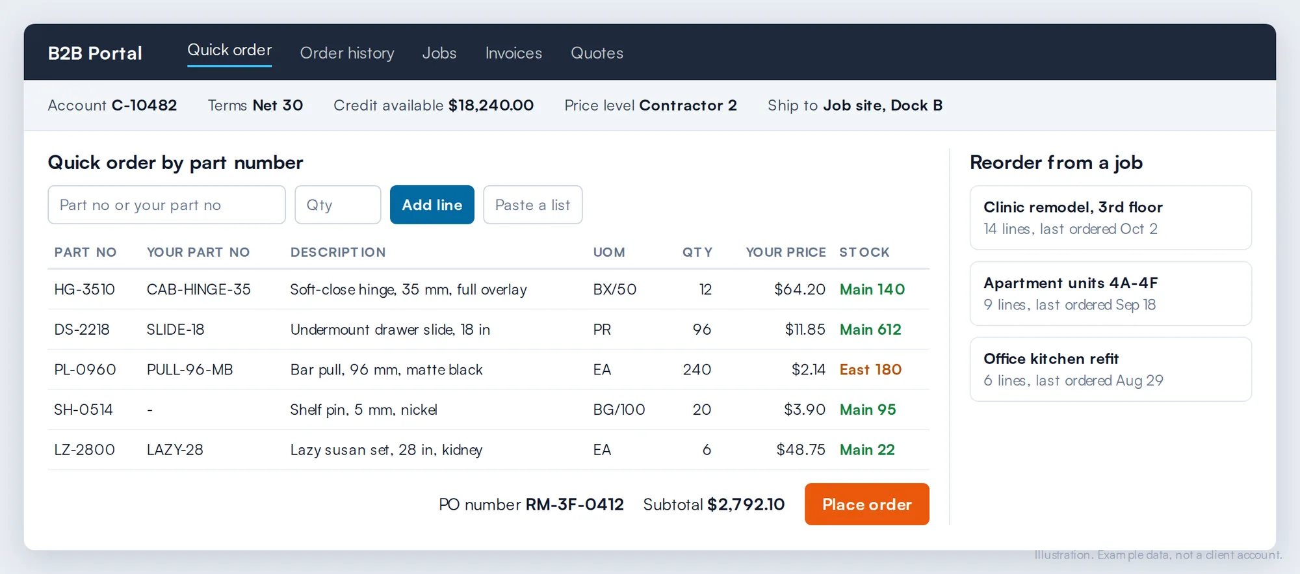The height and width of the screenshot is (574, 1300).
Task: Click the price $48.75
Action: click(801, 450)
